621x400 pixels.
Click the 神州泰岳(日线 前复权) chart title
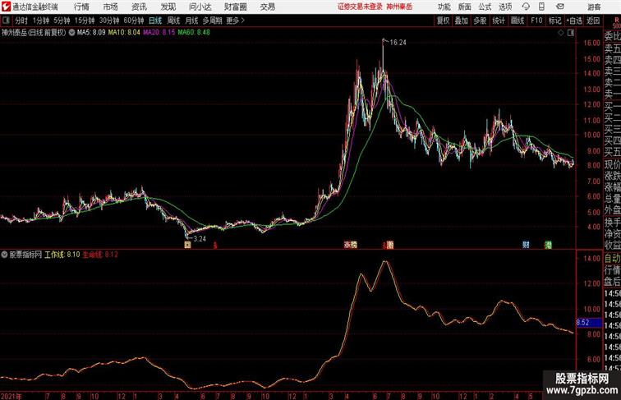pyautogui.click(x=34, y=33)
